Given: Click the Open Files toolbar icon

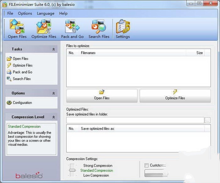Looking at the screenshot, I should click(x=17, y=26).
